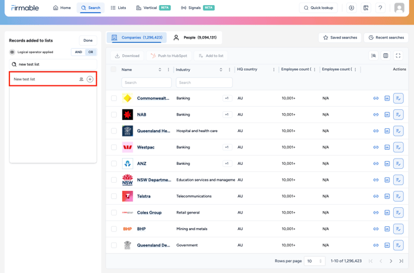414x273 pixels.
Task: Open Signals beta navigation item
Action: click(x=197, y=8)
